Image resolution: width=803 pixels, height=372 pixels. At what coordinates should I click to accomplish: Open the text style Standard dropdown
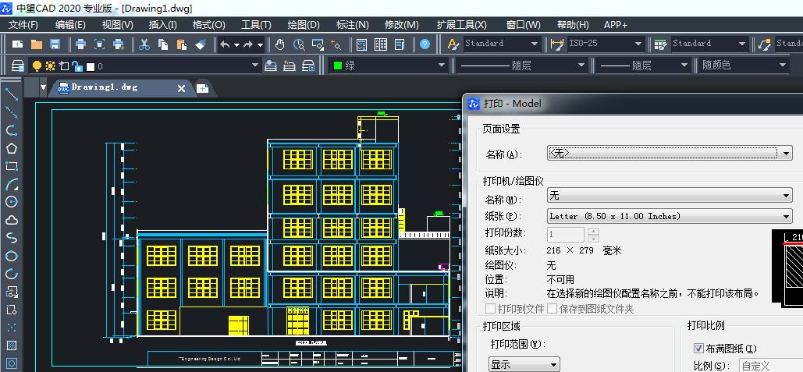point(534,44)
